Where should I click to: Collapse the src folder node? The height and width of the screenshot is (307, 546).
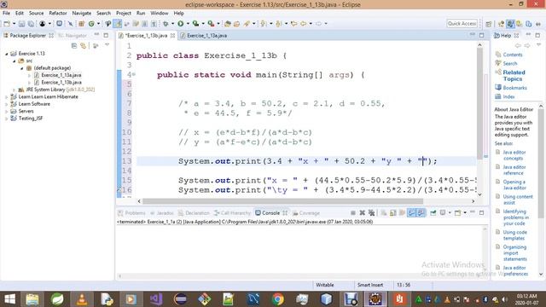tap(14, 61)
